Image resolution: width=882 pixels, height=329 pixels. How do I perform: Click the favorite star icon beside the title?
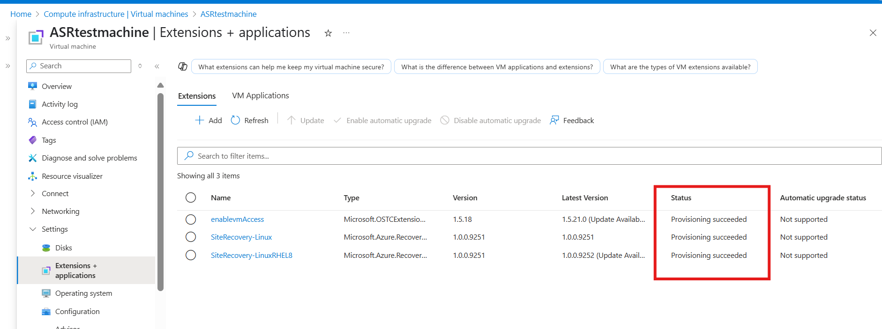coord(328,33)
